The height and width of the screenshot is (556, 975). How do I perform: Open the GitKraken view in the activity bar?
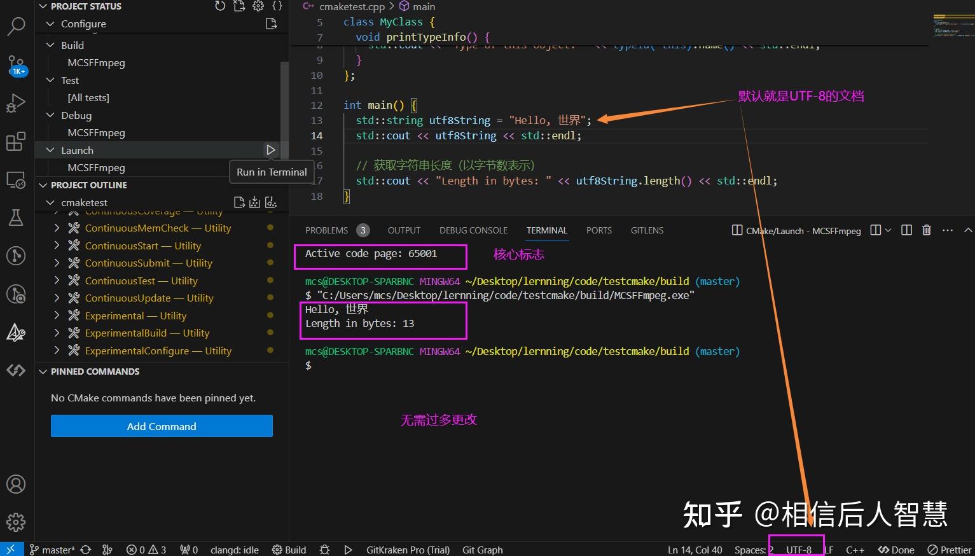(16, 332)
